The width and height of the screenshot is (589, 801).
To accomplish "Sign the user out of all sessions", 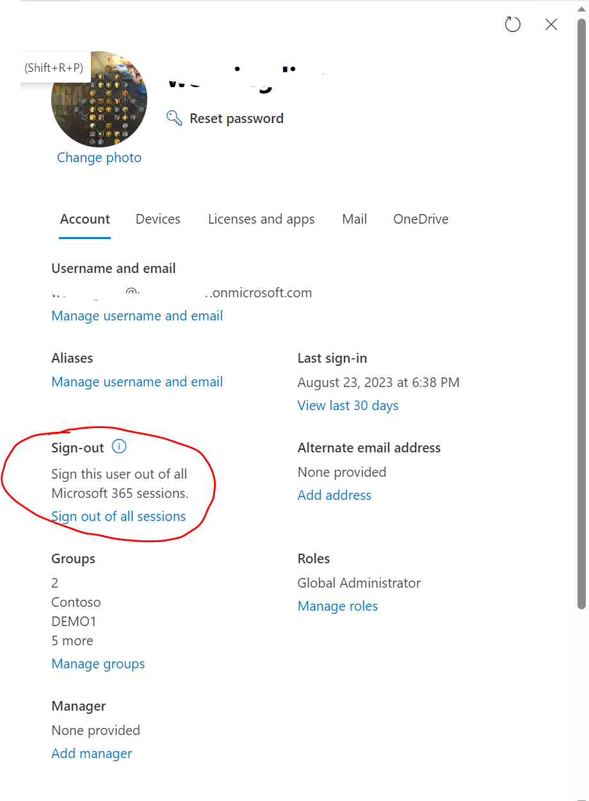I will (118, 516).
